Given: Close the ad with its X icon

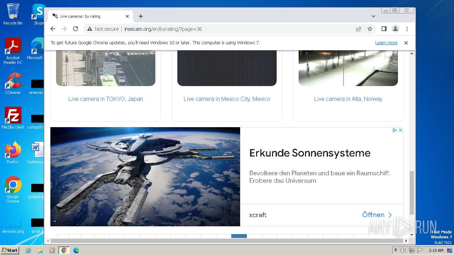Looking at the screenshot, I should click(x=400, y=130).
